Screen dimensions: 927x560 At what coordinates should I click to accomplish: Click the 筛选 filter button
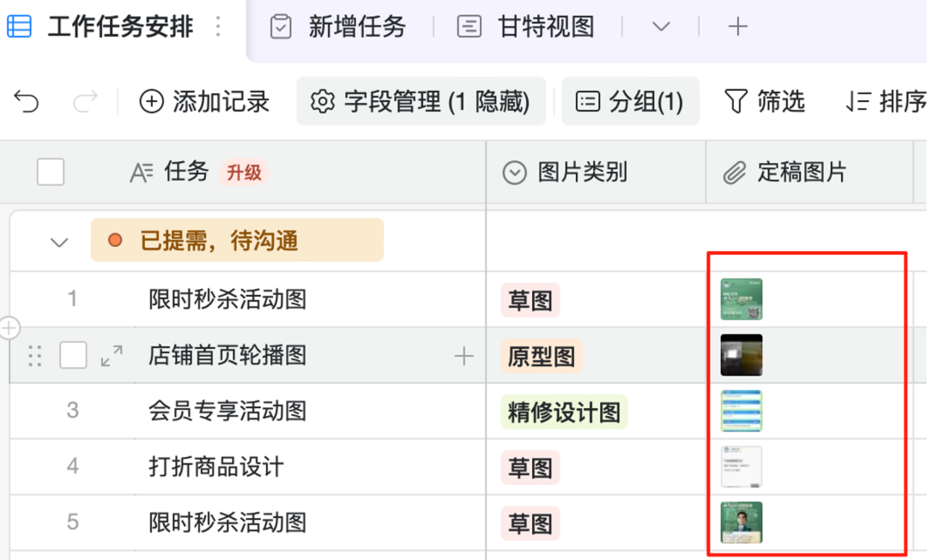point(765,102)
